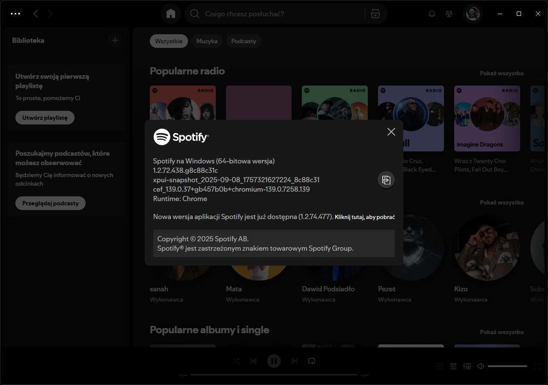Open artist Dawid Podsiadło

(328, 289)
